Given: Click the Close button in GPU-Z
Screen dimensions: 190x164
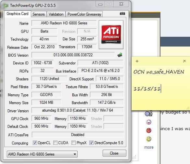Looking at the screenshot, I should coord(114,153).
